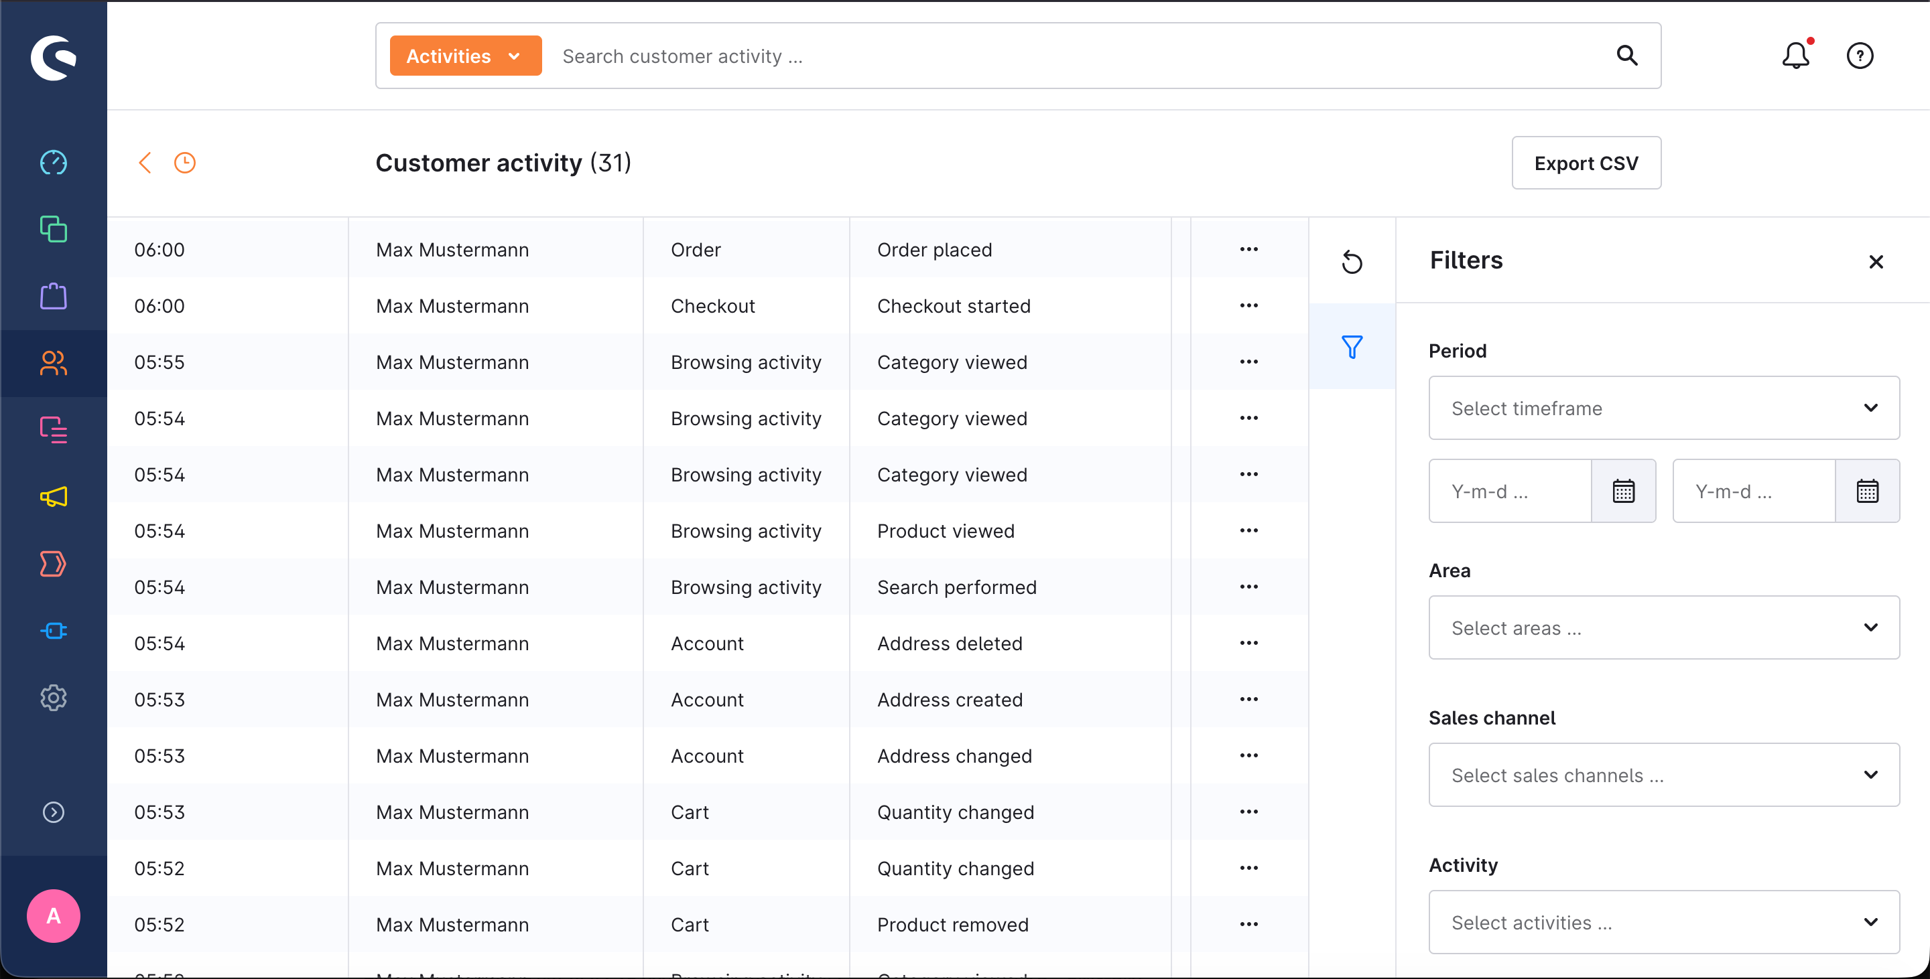Export the activity list as CSV
This screenshot has height=979, width=1930.
pyautogui.click(x=1586, y=163)
